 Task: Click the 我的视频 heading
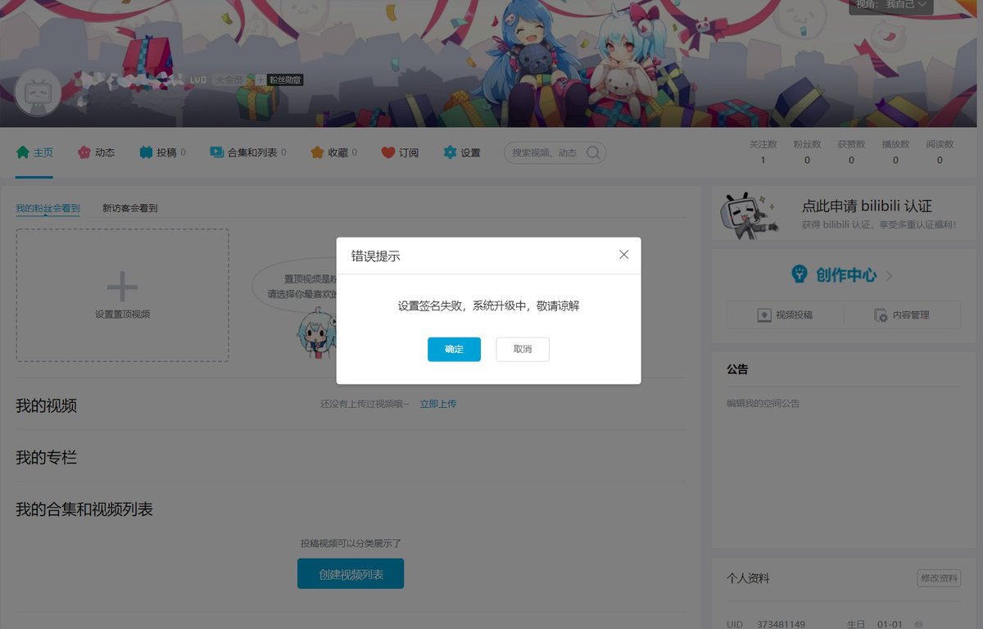coord(46,405)
